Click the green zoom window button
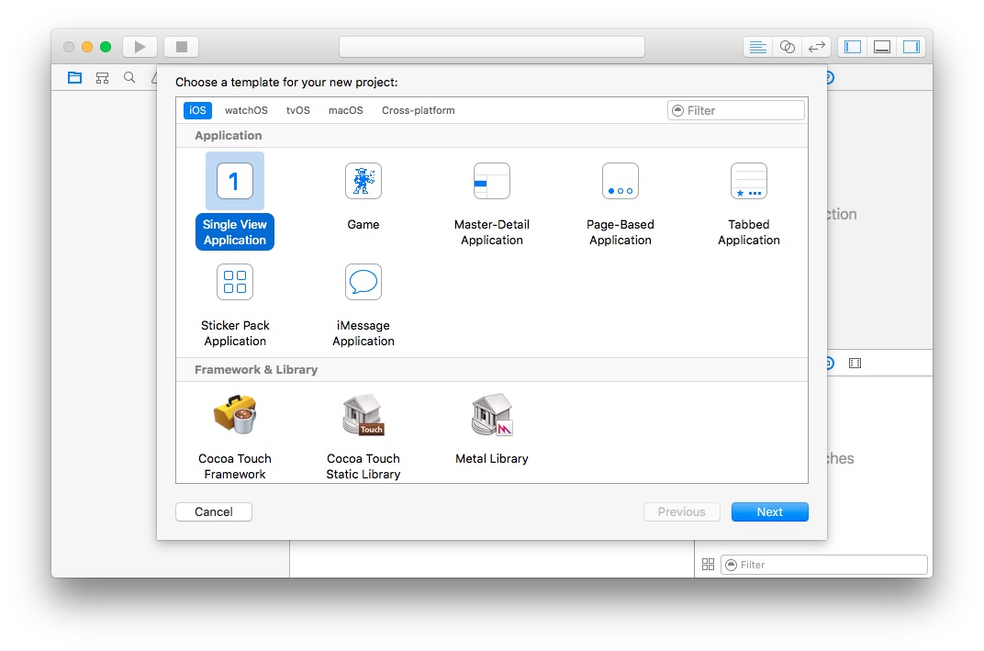984x651 pixels. (x=106, y=47)
